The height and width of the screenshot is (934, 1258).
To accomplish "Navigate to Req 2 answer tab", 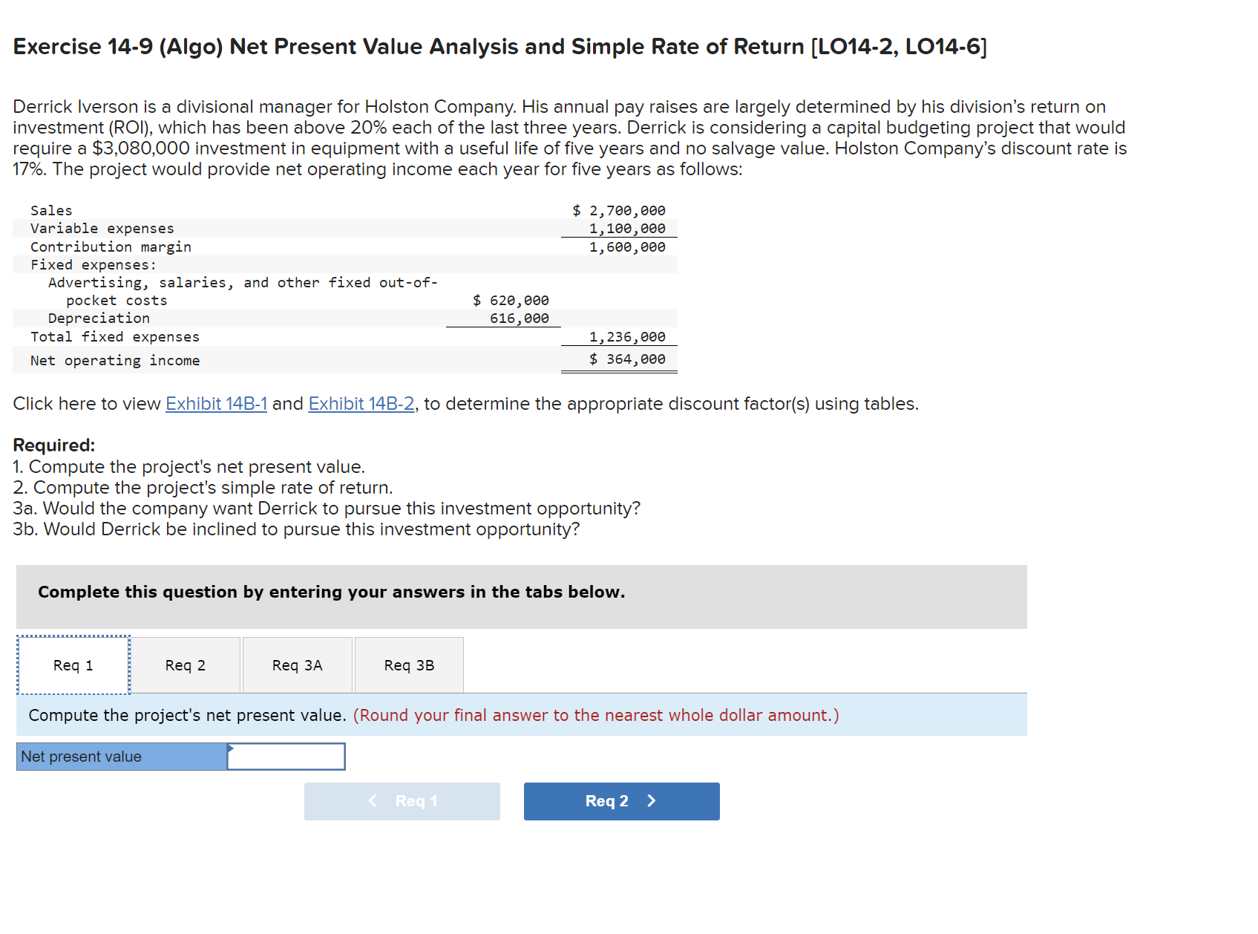I will (185, 664).
